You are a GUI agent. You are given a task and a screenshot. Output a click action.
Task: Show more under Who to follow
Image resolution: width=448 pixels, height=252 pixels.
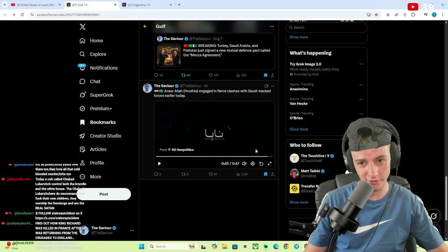tap(299, 202)
